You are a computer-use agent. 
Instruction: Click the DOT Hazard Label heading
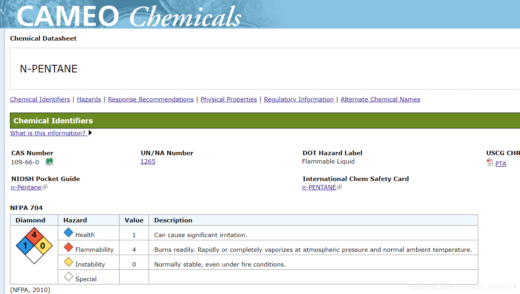(x=332, y=153)
